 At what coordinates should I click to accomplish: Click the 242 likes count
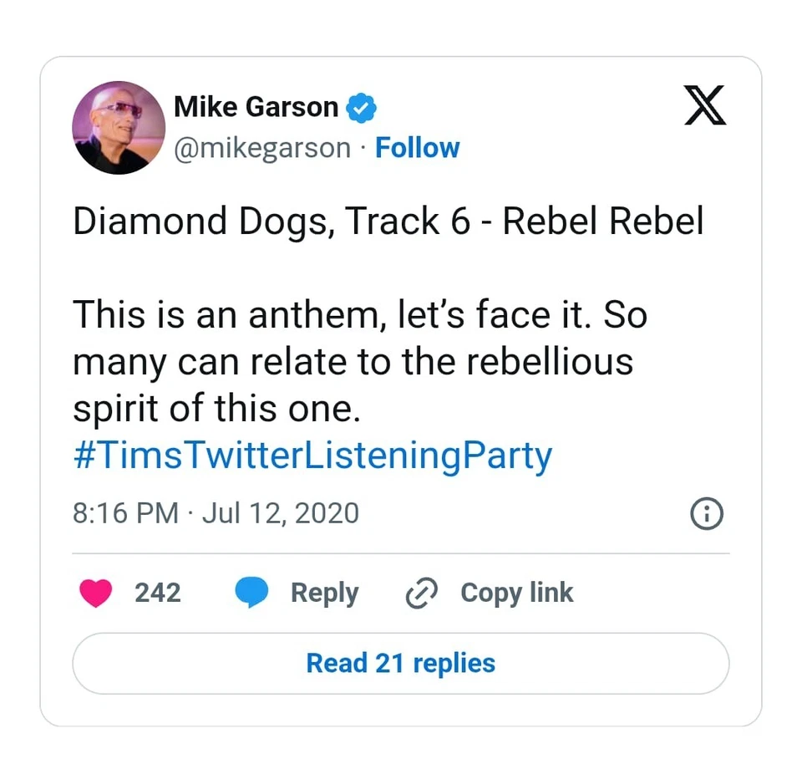point(158,593)
